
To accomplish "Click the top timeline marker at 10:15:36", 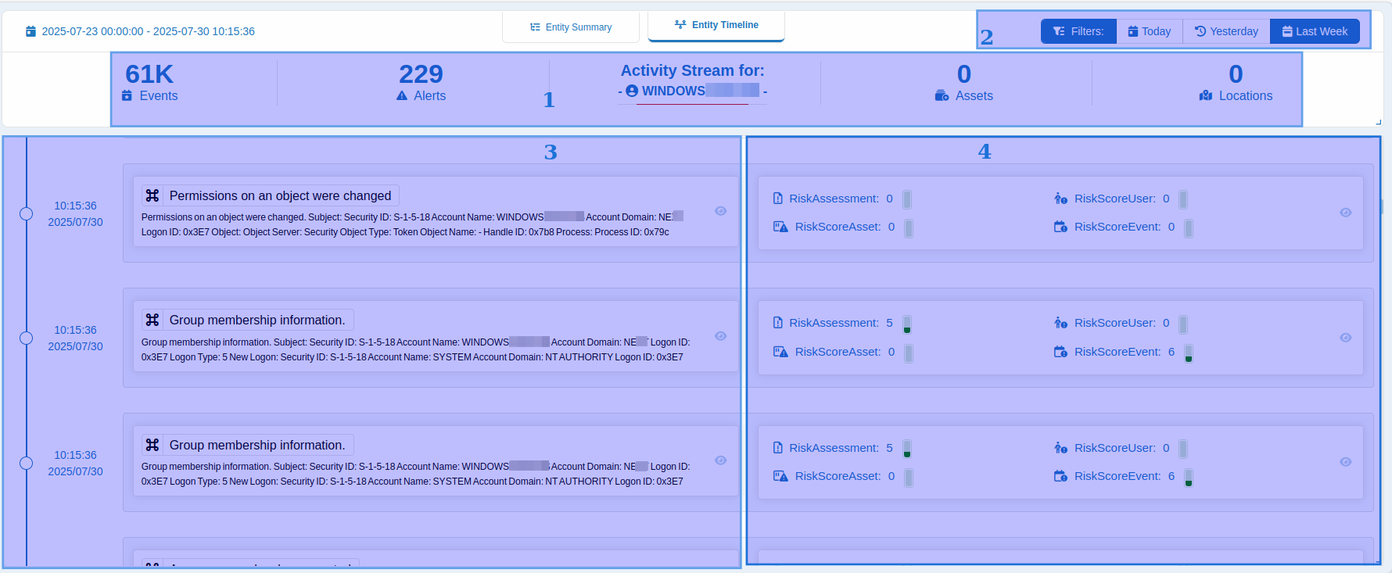I will tap(26, 213).
